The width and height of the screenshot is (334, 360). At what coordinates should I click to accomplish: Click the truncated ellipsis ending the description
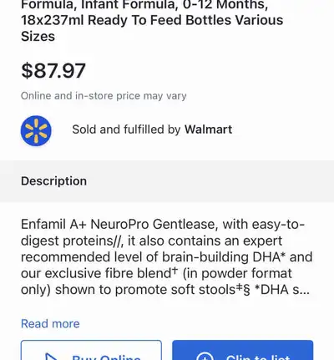point(305,292)
